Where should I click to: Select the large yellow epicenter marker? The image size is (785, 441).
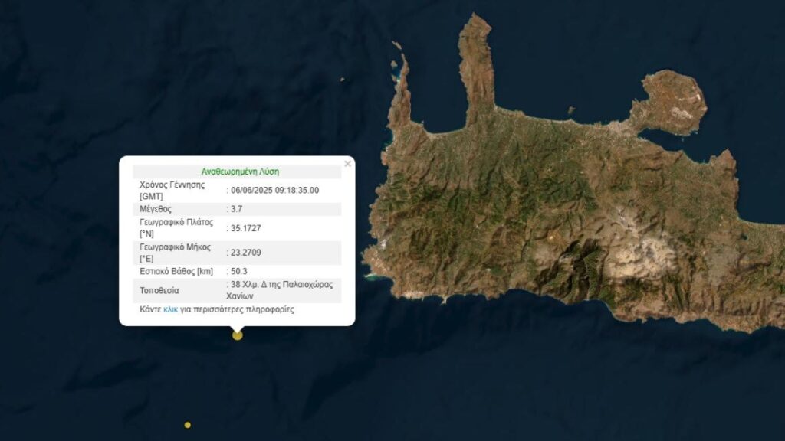click(x=238, y=335)
